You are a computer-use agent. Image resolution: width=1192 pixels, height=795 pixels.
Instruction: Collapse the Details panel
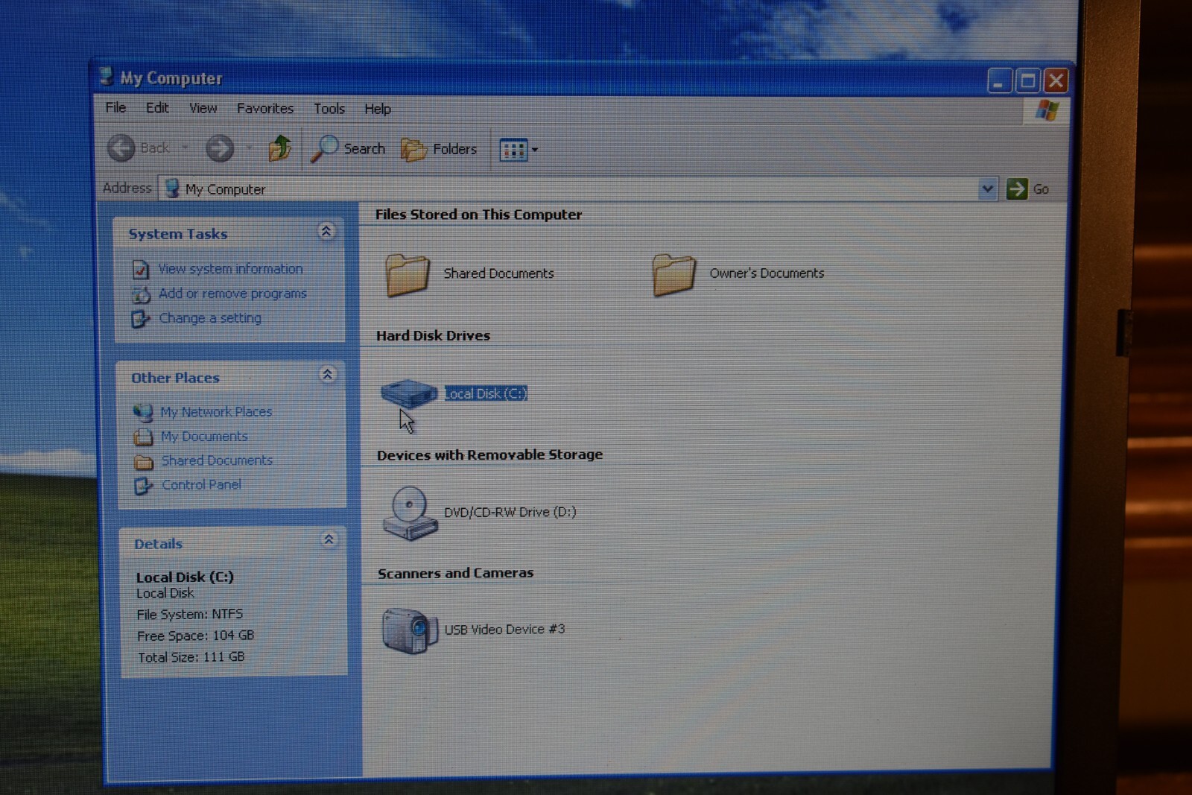tap(329, 539)
